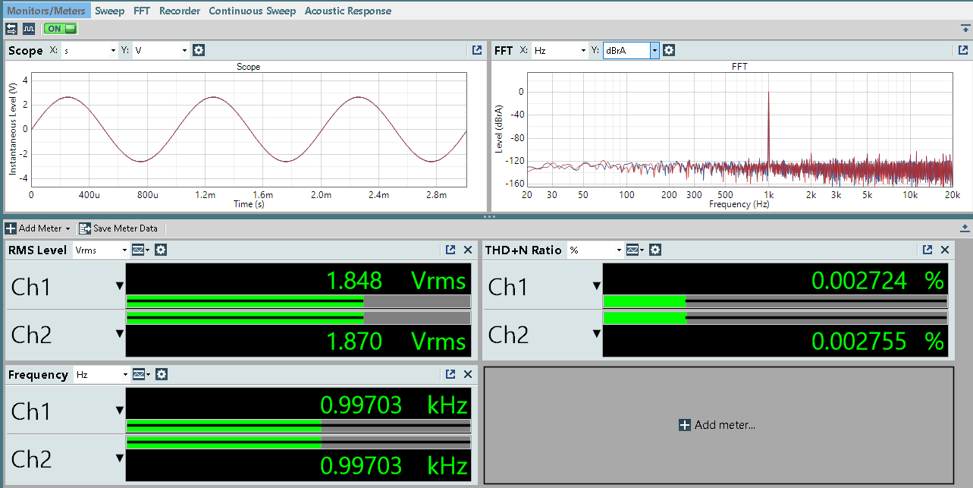Open the Acoustic Response tab
Screen dimensions: 973x488
[347, 11]
